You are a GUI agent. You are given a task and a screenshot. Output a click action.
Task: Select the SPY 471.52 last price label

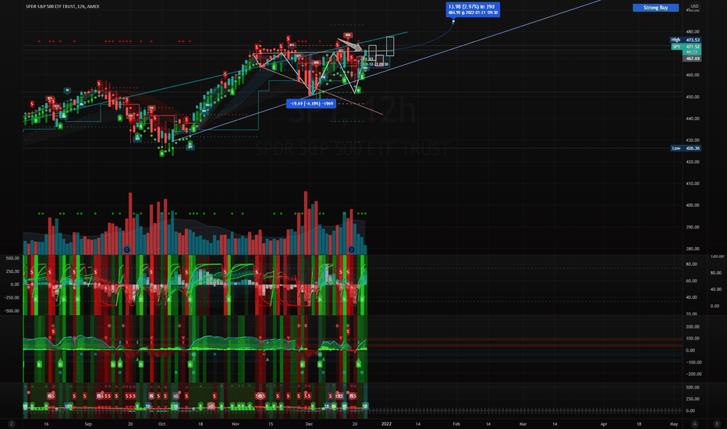(686, 47)
